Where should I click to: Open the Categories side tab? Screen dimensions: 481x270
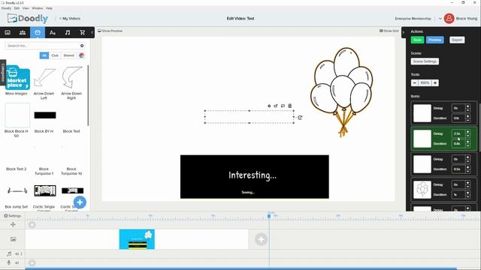tap(3, 73)
